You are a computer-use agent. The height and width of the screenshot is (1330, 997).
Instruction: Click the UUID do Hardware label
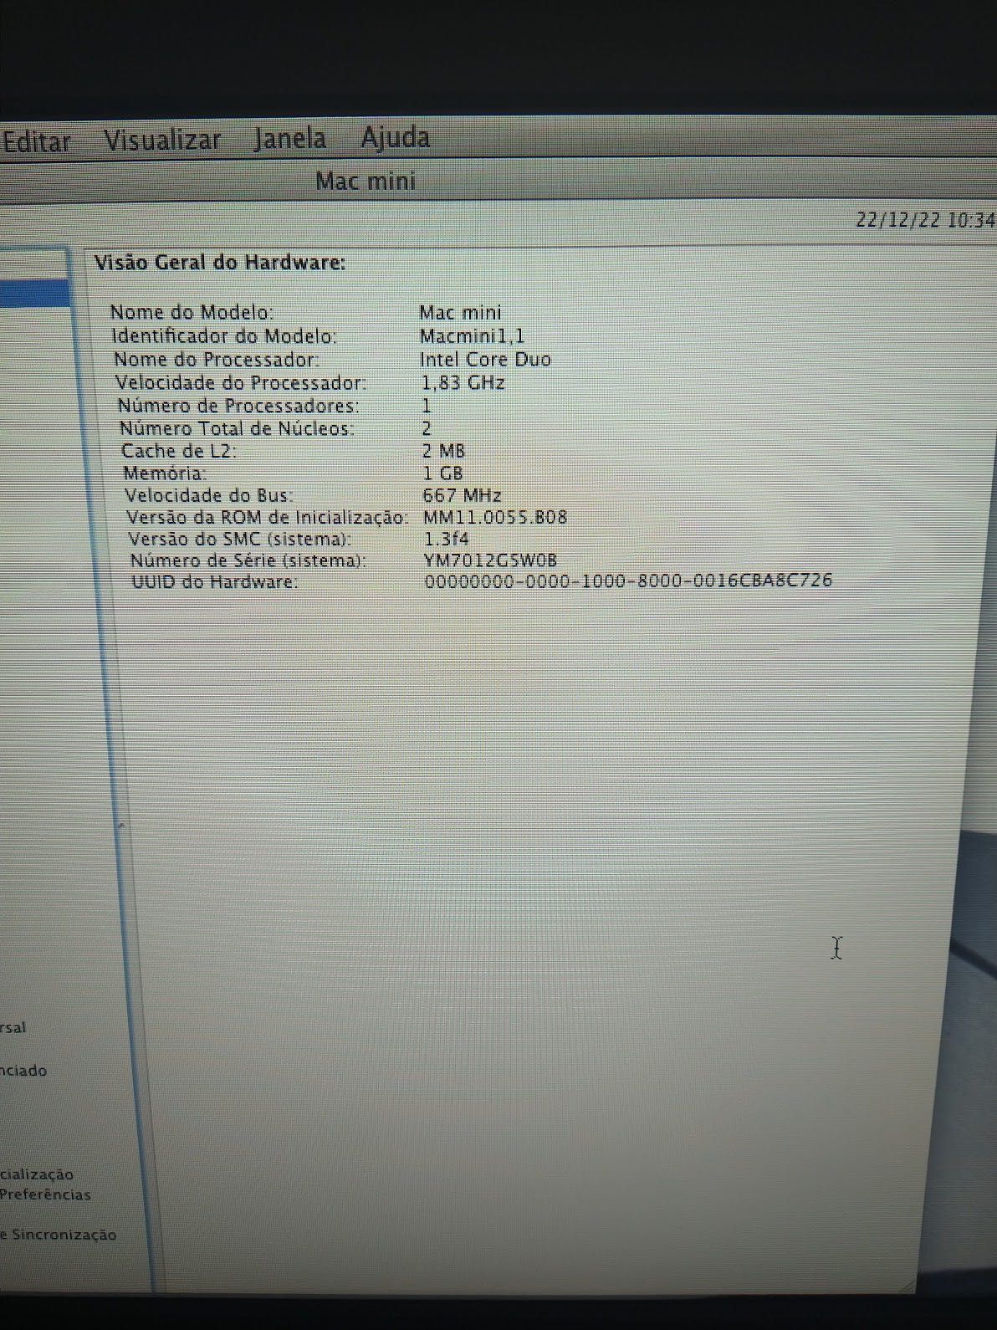click(215, 581)
